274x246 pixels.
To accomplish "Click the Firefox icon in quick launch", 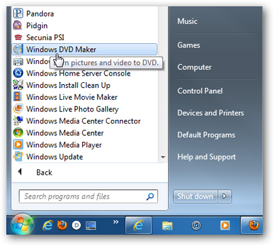I will pos(62,225).
